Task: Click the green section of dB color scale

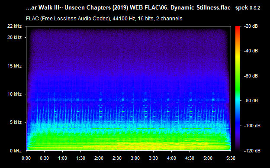Action: 238,83
